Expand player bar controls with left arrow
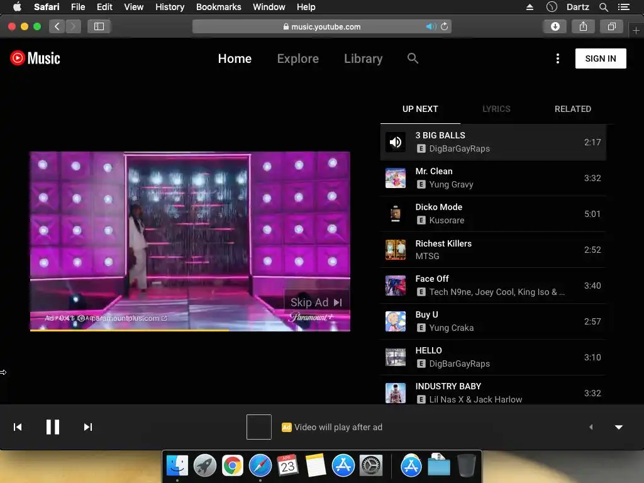This screenshot has height=483, width=644. 591,427
